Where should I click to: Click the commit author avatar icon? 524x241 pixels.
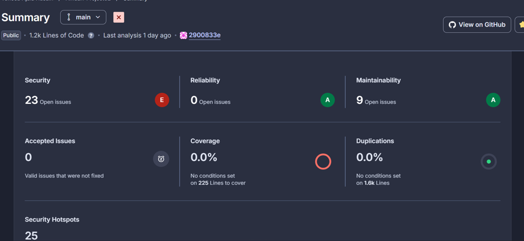pos(183,36)
